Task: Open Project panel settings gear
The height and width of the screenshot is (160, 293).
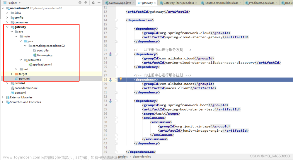Action: tap(93, 3)
